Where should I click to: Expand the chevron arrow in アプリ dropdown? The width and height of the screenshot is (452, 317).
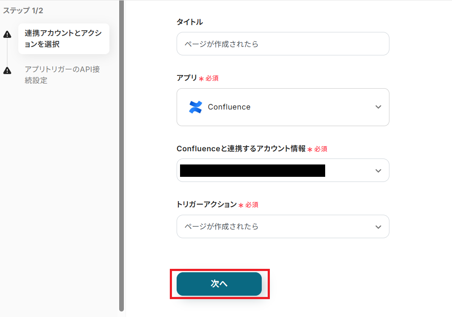378,107
